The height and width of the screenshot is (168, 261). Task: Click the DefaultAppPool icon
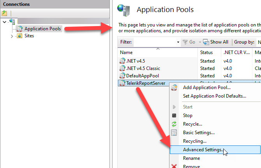(x=122, y=75)
